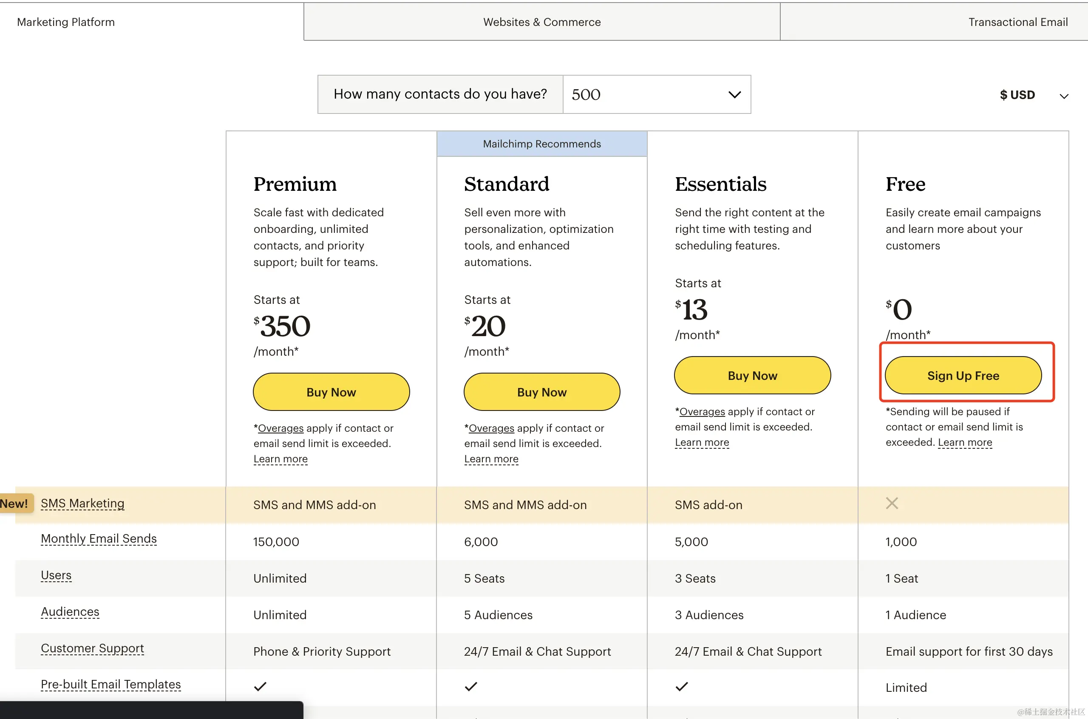1088x719 pixels.
Task: Click Buy Now for Essentials plan
Action: tap(752, 376)
